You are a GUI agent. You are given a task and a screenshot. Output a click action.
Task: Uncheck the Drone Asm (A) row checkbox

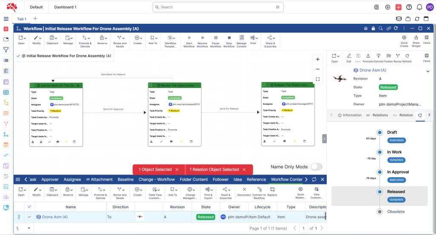coord(29,217)
